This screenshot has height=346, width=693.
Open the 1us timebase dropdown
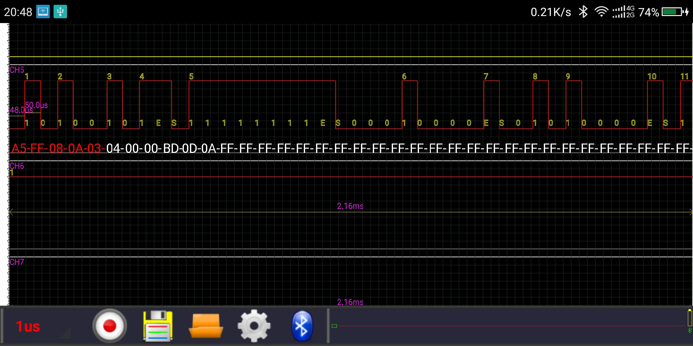click(28, 326)
